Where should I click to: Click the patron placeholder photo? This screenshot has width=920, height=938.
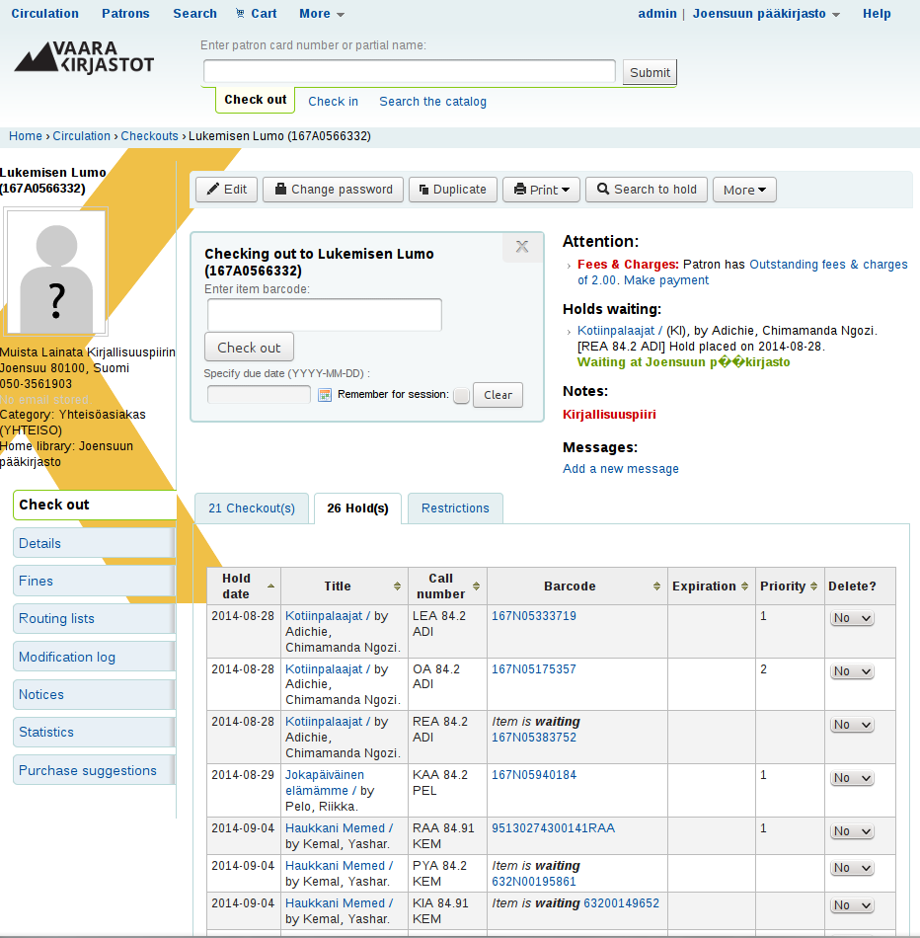55,273
